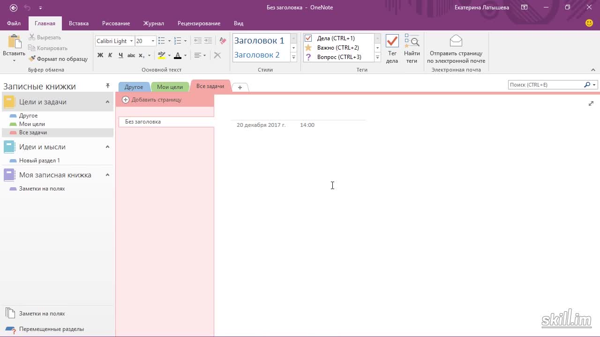Collapse Моя записная книжка notebook
Viewport: 600px width, 337px height.
point(107,175)
